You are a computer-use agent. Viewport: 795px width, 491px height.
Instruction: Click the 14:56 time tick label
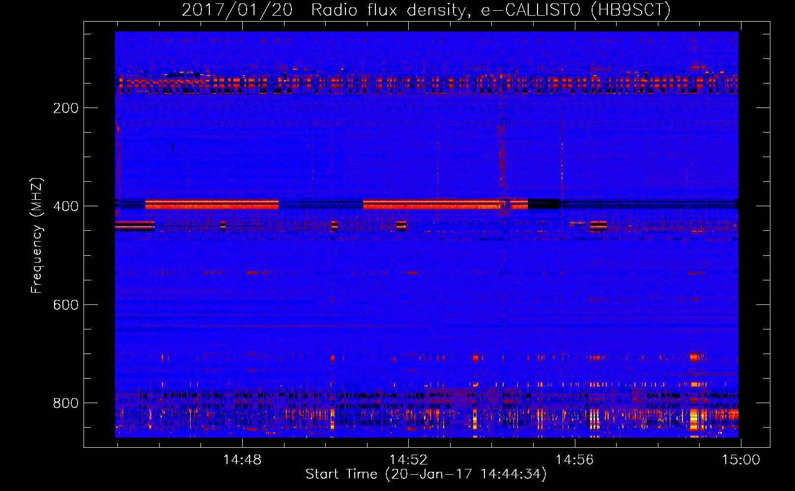pos(574,460)
